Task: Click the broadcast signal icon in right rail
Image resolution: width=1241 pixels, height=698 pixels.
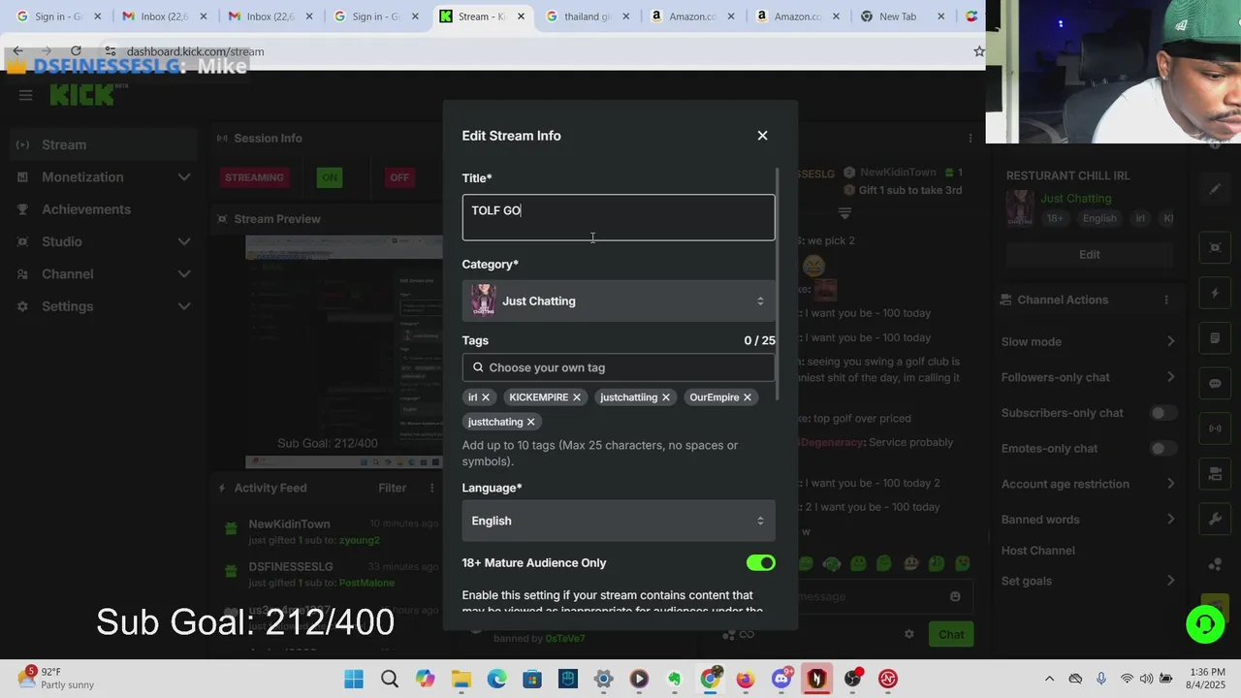Action: point(1215,428)
